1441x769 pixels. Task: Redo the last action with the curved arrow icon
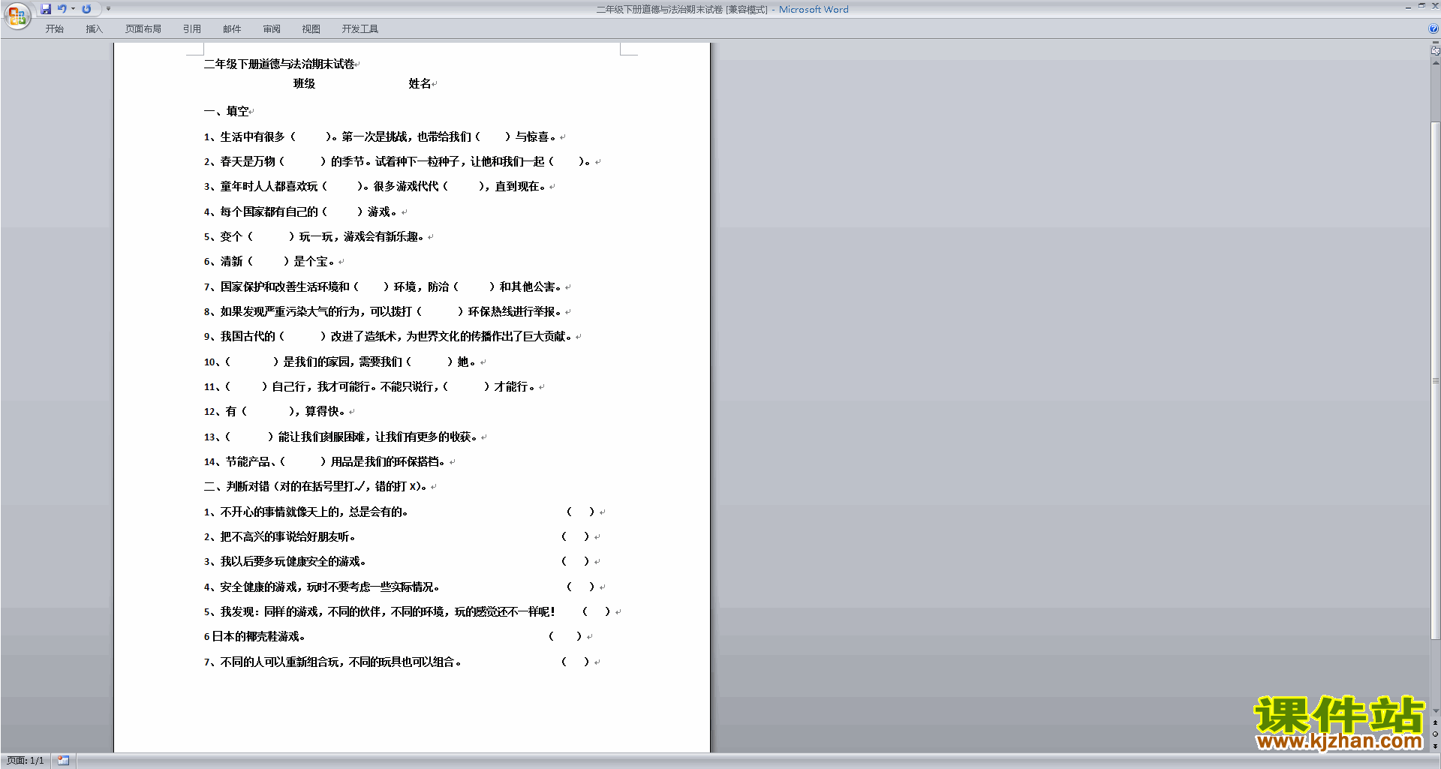[86, 9]
